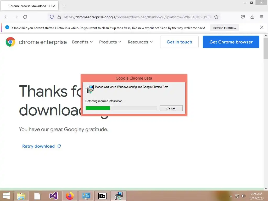This screenshot has width=268, height=201.
Task: Open the Firefox hamburger menu
Action: pos(261,17)
